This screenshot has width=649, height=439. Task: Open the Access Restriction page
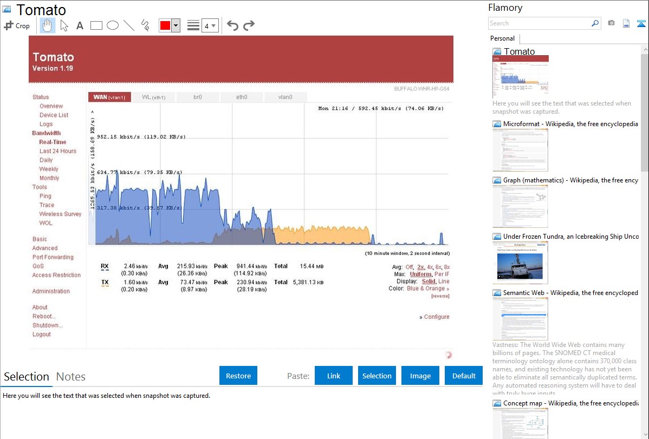pyautogui.click(x=56, y=275)
